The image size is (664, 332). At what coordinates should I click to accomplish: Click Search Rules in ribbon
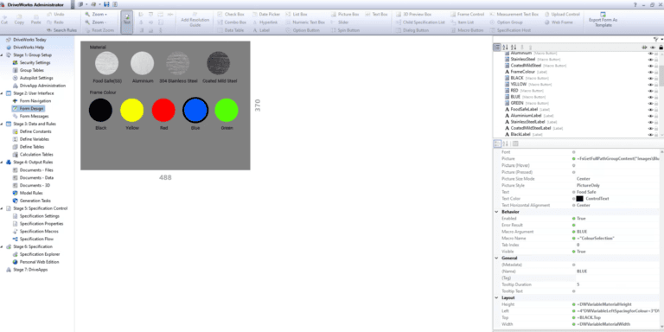[x=62, y=30]
